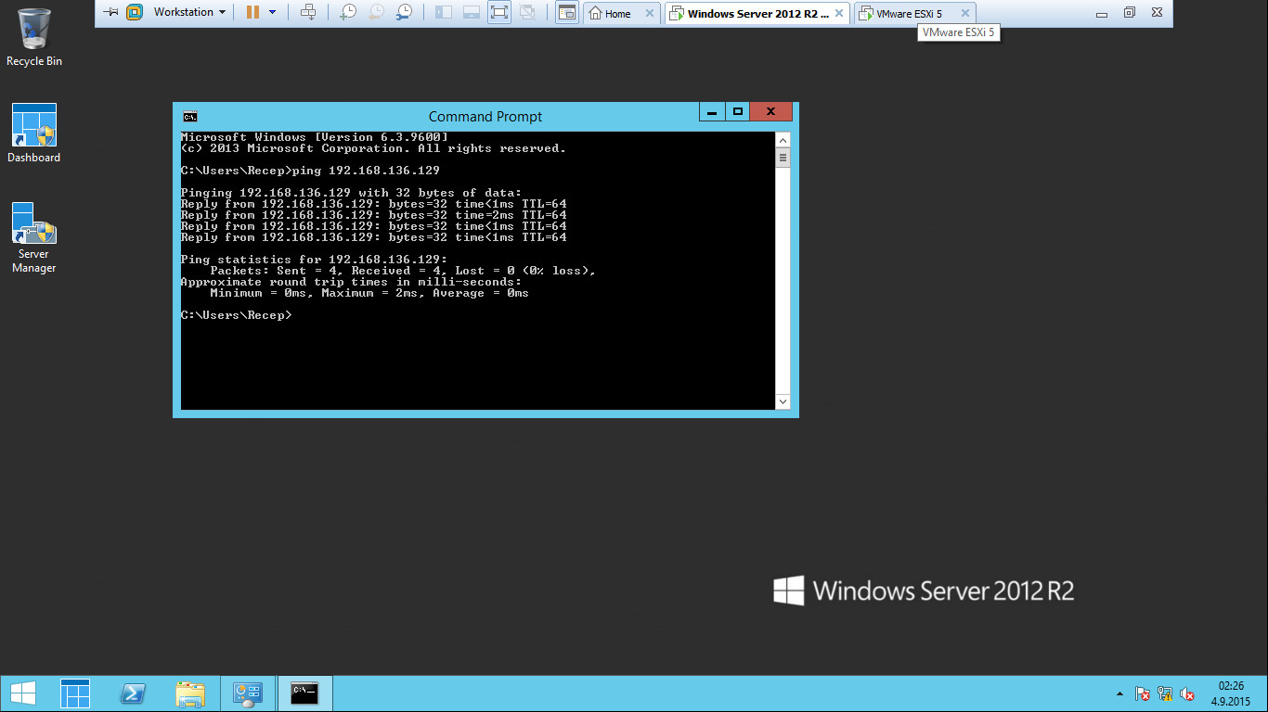Revert the VM to its previous snapshot
The width and height of the screenshot is (1268, 712).
(376, 12)
